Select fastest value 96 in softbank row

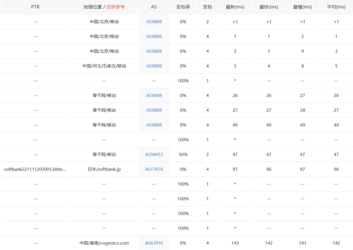(269, 169)
